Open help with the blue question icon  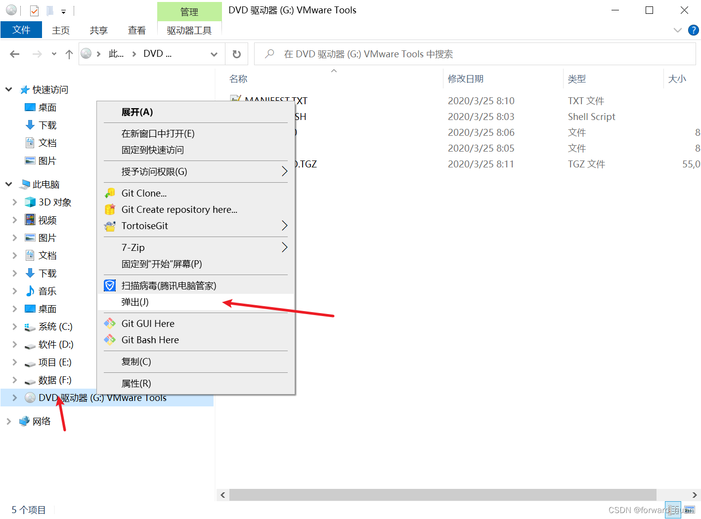[694, 30]
